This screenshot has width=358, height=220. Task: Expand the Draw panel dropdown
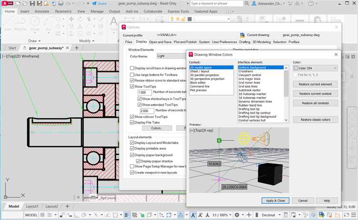point(34,41)
